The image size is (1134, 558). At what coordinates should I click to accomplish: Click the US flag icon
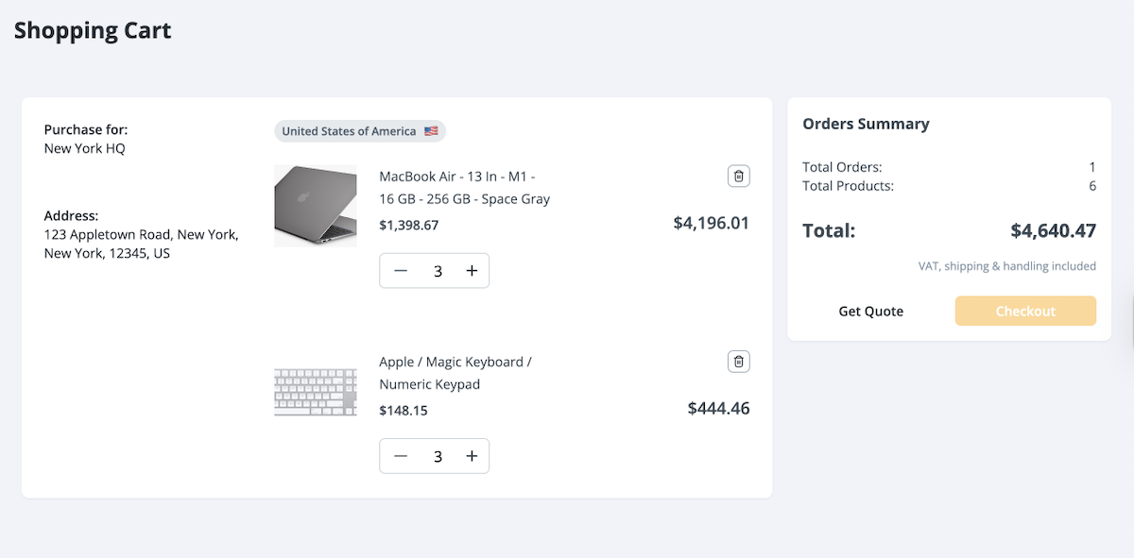[x=431, y=131]
